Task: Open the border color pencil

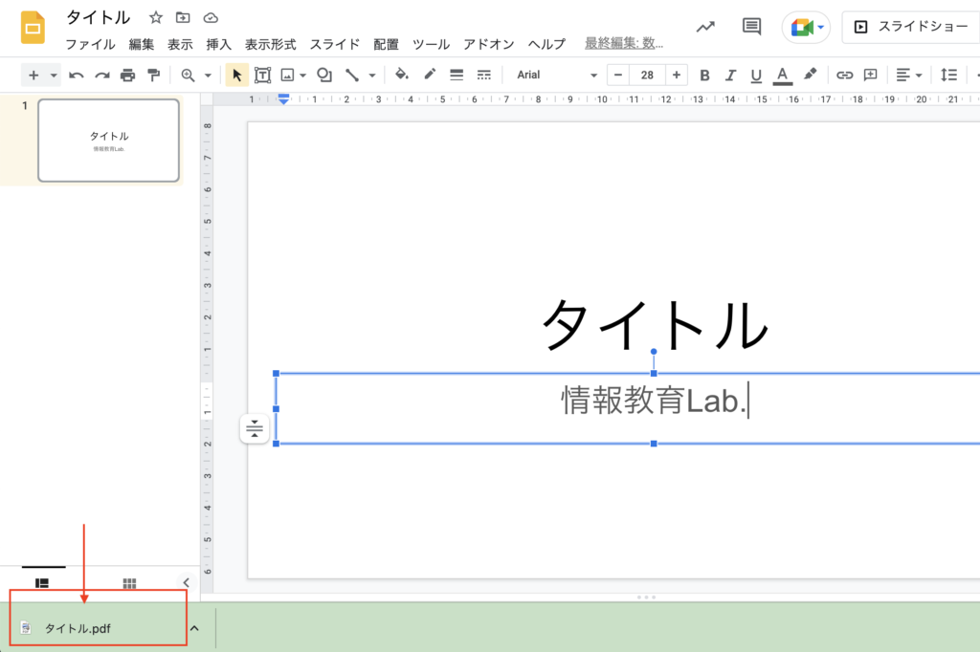Action: tap(430, 75)
